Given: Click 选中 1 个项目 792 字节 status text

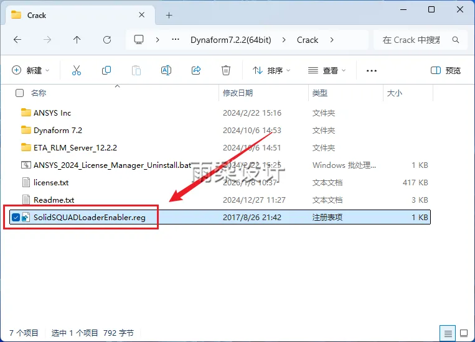Looking at the screenshot, I should pos(93,333).
